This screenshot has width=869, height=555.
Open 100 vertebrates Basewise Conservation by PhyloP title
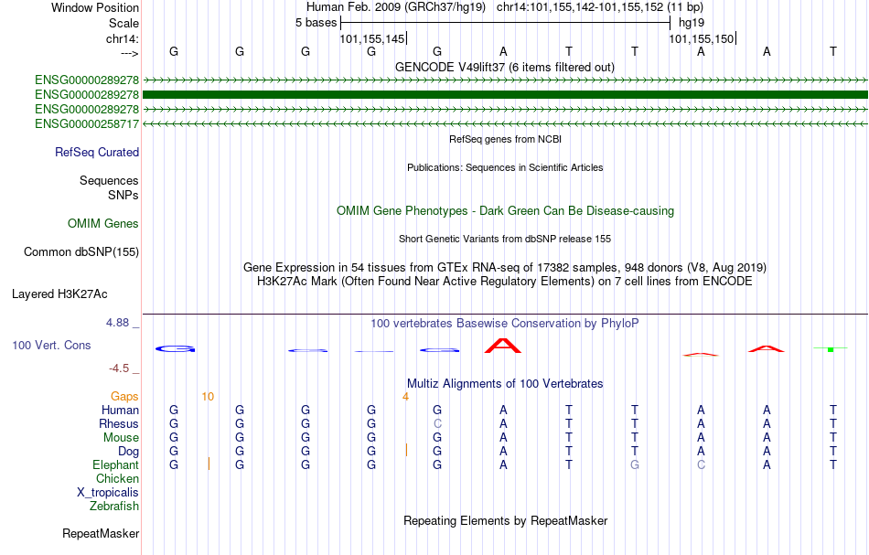pos(505,323)
